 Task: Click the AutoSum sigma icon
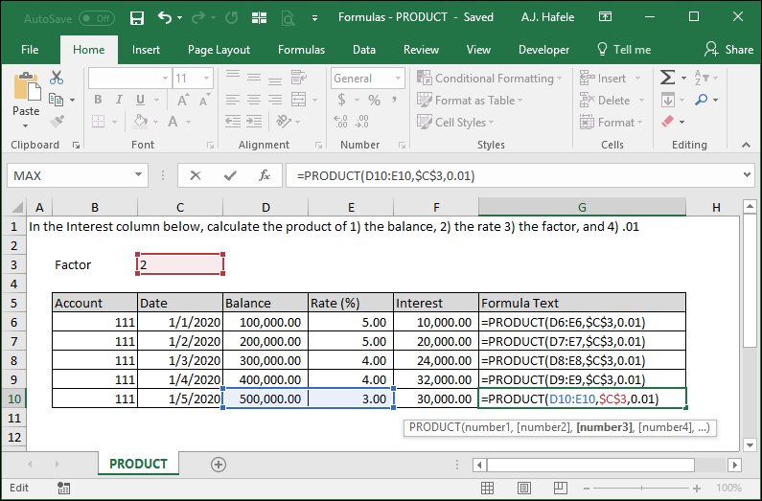(667, 78)
